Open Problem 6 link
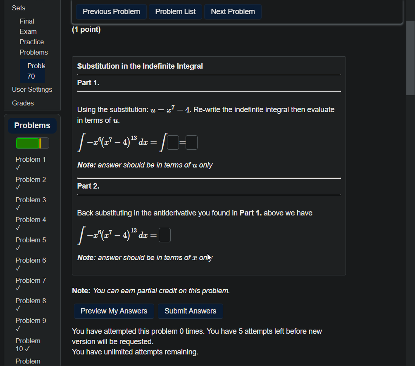Viewport: 415px width, 366px height. [31, 264]
